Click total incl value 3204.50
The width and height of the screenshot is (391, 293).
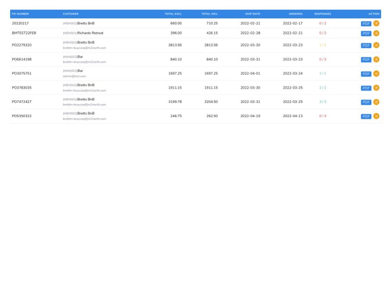pos(211,102)
